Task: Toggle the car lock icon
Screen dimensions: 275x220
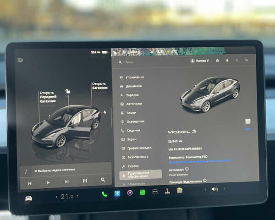Action: click(68, 91)
